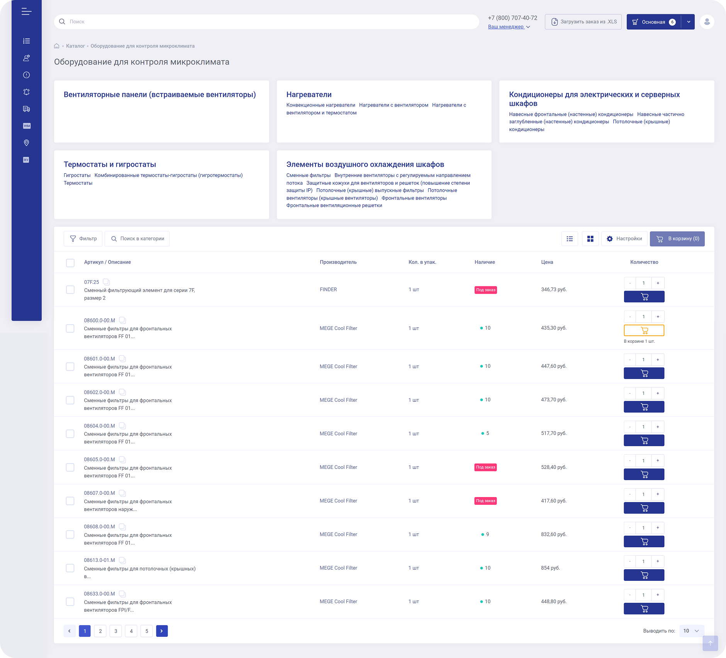Viewport: 726px width, 658px height.
Task: Open user profile avatar
Action: coord(707,22)
